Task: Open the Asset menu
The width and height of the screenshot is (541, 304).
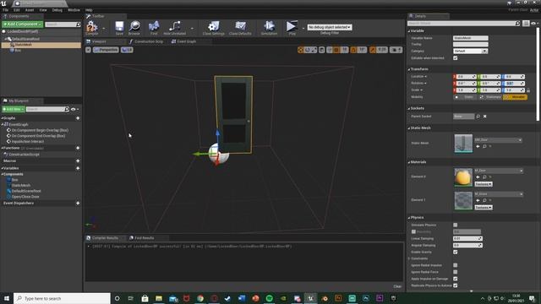Action: (30, 10)
